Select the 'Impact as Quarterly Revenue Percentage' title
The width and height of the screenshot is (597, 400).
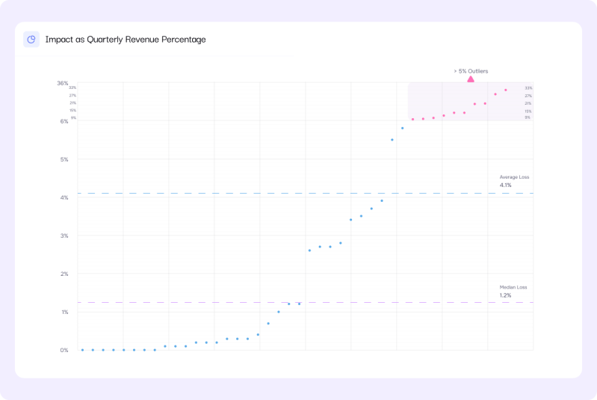point(126,39)
